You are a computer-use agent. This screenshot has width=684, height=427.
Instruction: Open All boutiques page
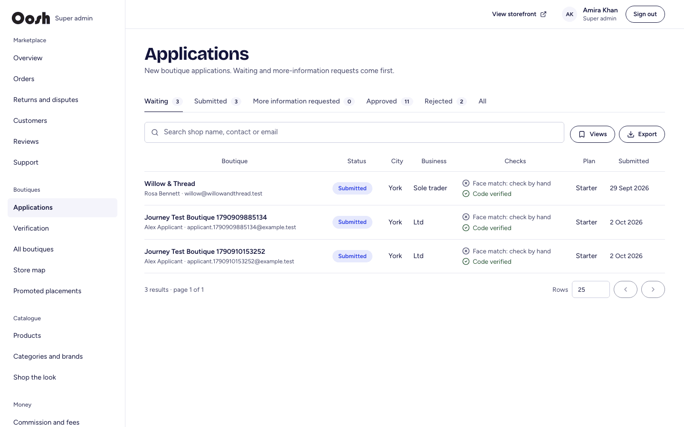tap(62, 249)
